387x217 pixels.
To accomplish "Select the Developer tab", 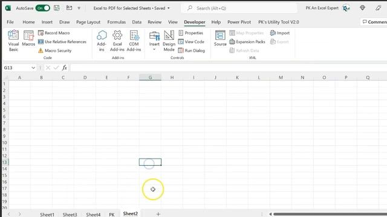I will (195, 22).
